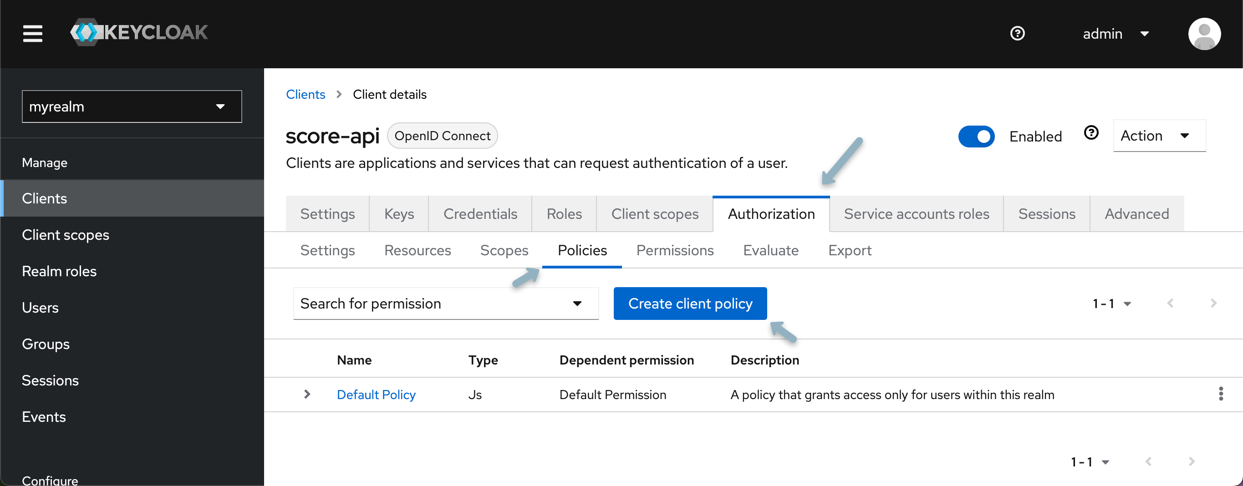Click the user avatar icon
1243x486 pixels.
1204,34
